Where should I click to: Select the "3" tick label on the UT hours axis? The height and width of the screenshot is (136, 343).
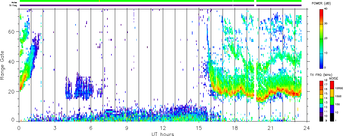tap(55, 128)
